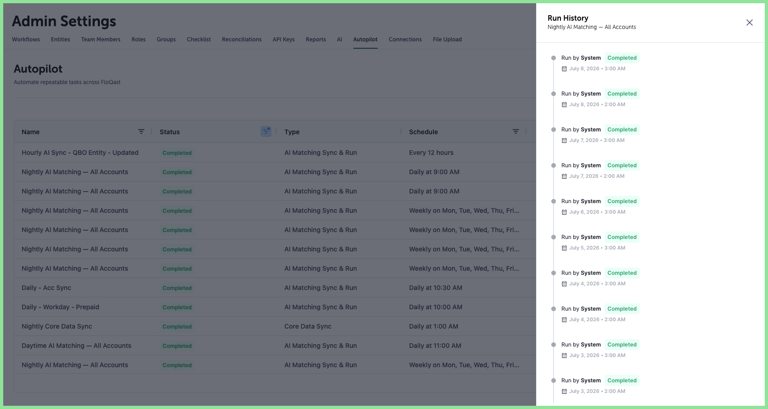Click calendar icon beside July 5, 2026 3:00 AM
768x409 pixels.
pyautogui.click(x=564, y=248)
